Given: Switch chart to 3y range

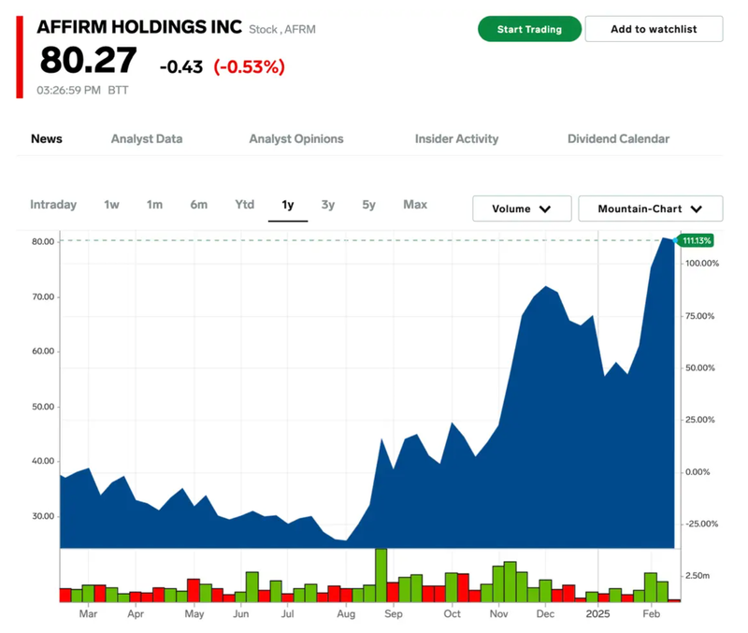Looking at the screenshot, I should [x=328, y=205].
